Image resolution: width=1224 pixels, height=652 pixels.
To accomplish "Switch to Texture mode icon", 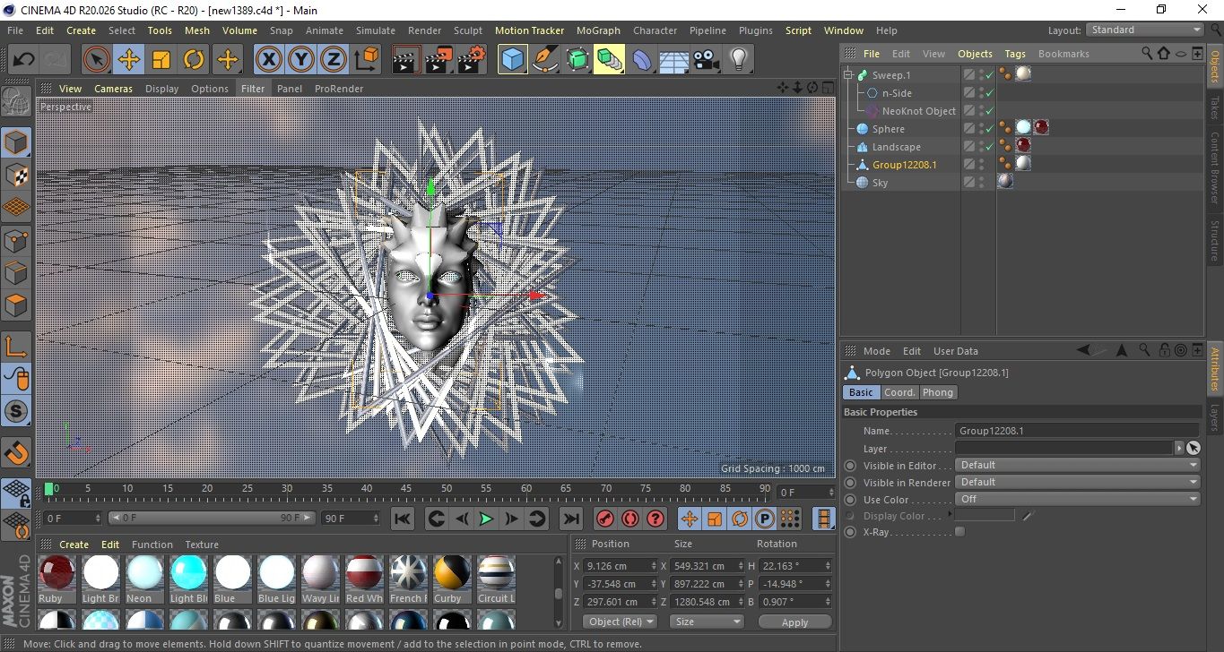I will (x=16, y=175).
